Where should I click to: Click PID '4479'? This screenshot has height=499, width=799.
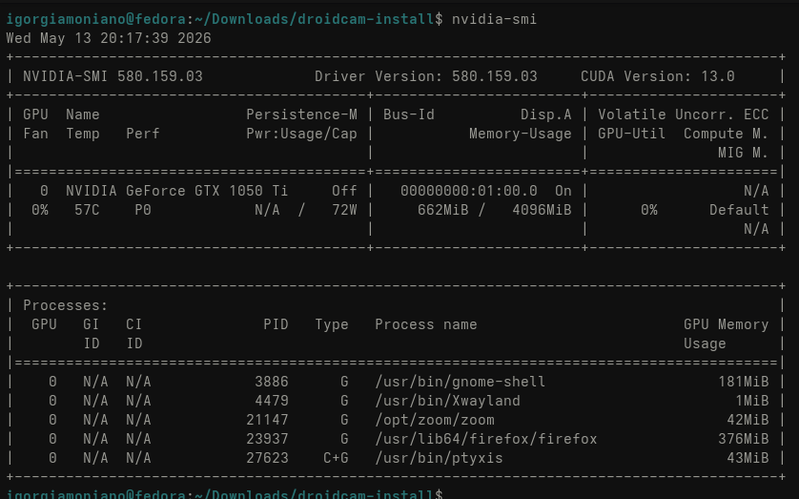[x=272, y=401]
